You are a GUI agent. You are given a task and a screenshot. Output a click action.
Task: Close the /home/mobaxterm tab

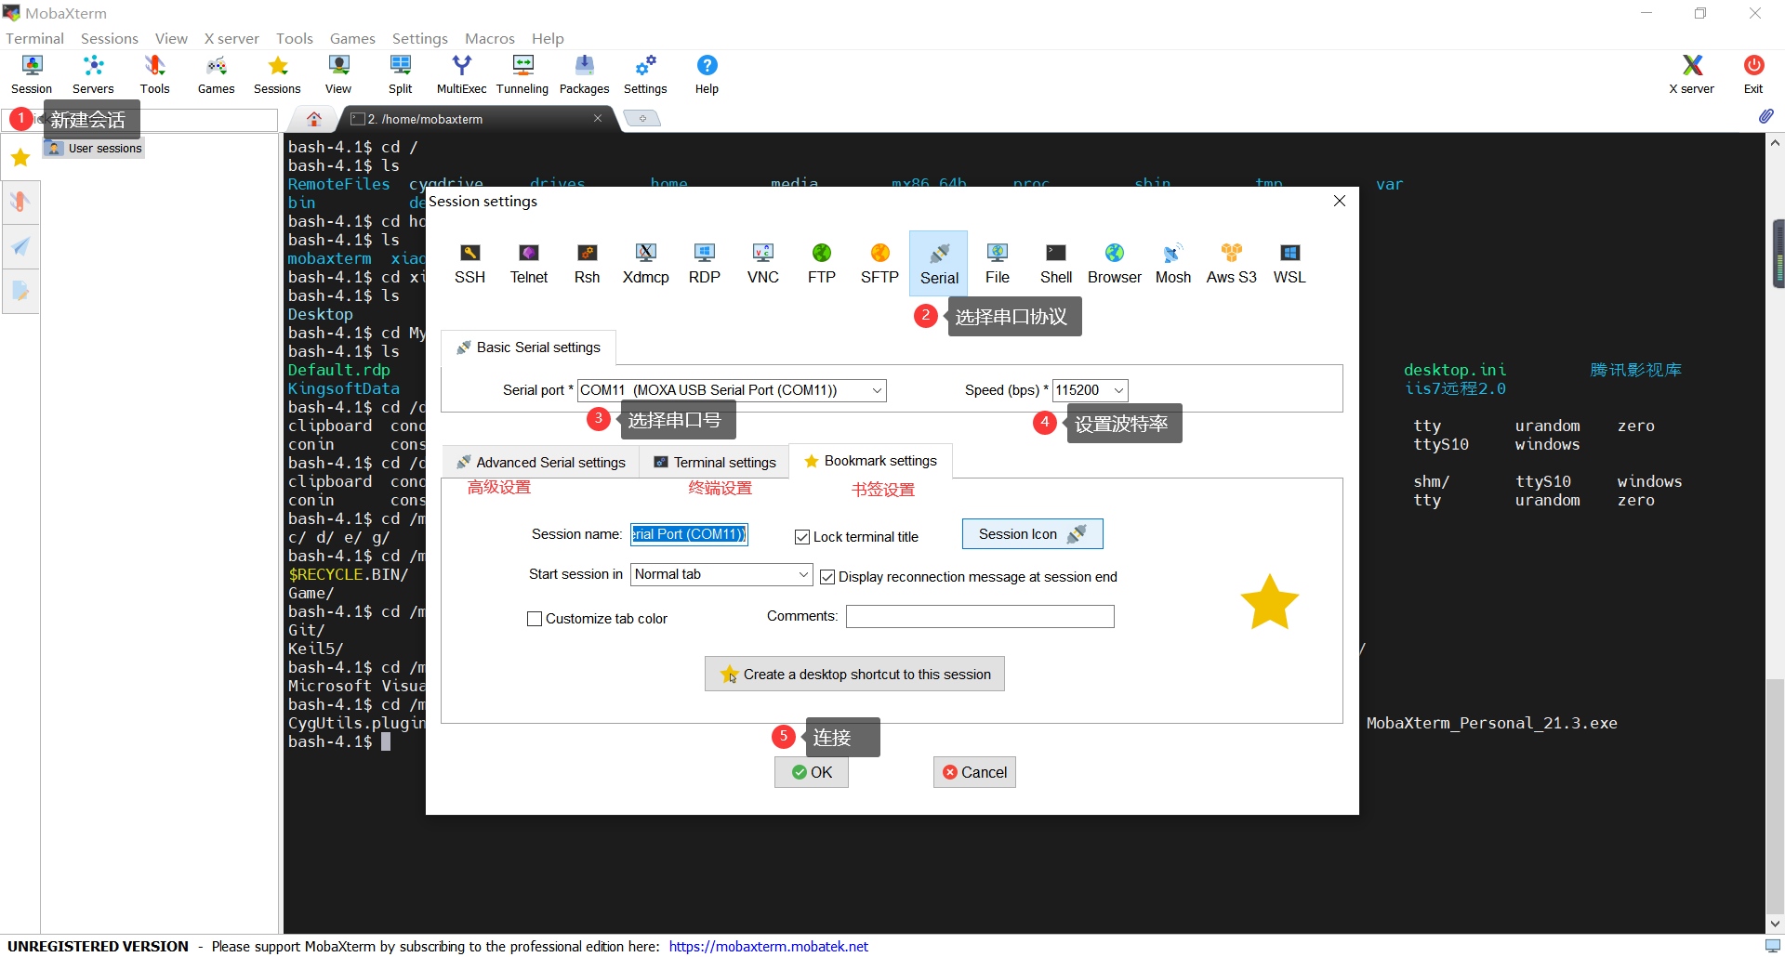pos(598,118)
